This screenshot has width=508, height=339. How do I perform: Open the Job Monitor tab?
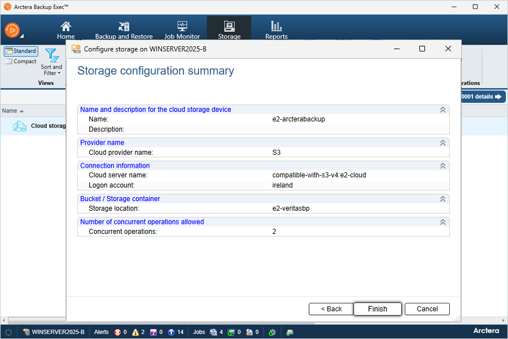click(x=182, y=31)
